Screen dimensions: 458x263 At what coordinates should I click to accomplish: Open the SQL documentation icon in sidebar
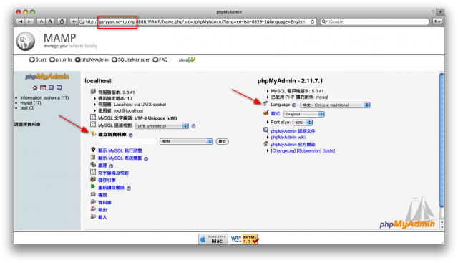pos(59,87)
